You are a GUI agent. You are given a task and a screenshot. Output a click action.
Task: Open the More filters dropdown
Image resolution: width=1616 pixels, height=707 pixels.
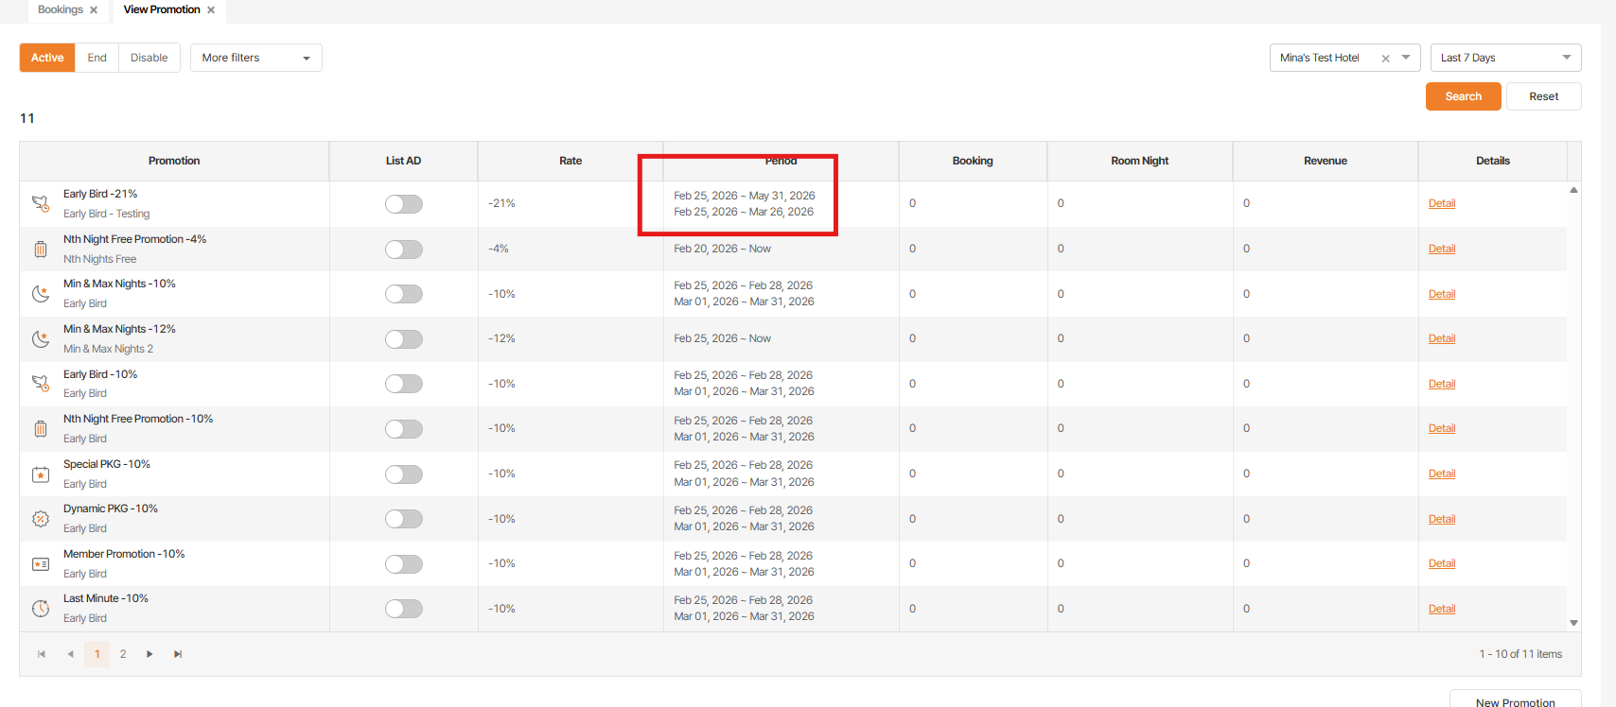255,58
